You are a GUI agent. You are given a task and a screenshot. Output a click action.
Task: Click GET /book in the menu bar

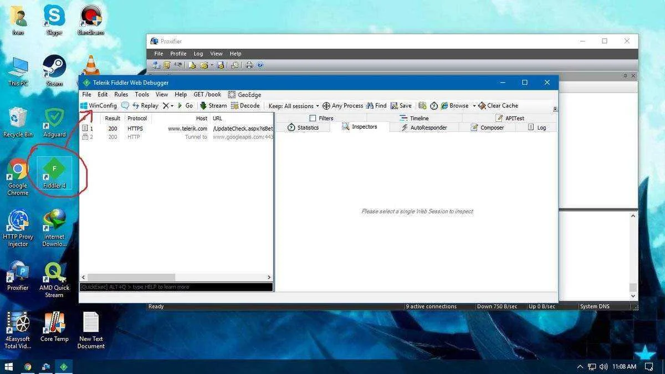[x=207, y=95]
